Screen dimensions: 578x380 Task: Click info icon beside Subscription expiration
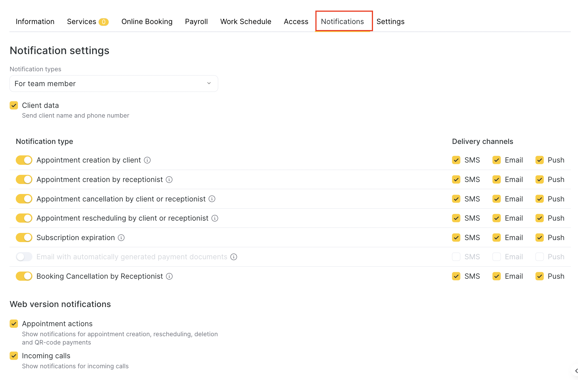tap(121, 238)
